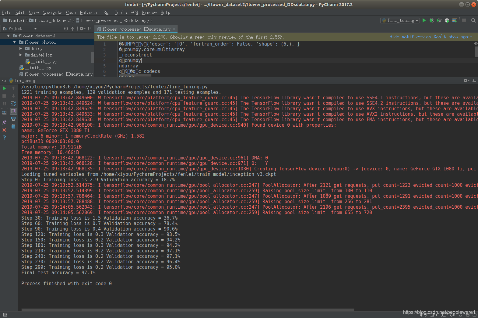Click Restore Layout icon in Run panel
Image resolution: width=478 pixels, height=318 pixels.
(4, 113)
